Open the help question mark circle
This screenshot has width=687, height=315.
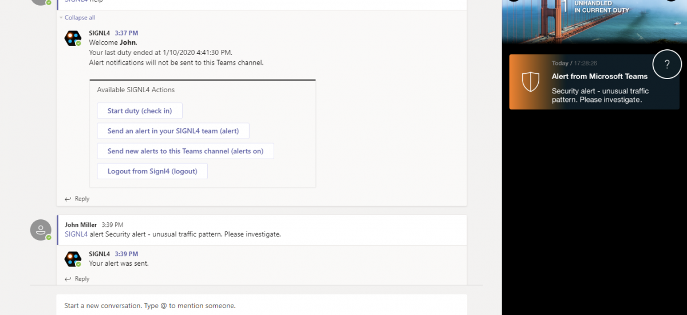(x=667, y=64)
